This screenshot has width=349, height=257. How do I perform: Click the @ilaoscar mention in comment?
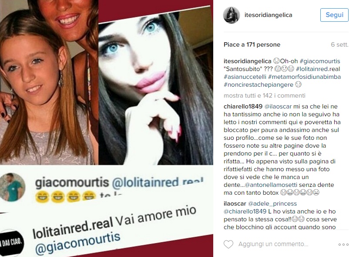278,106
